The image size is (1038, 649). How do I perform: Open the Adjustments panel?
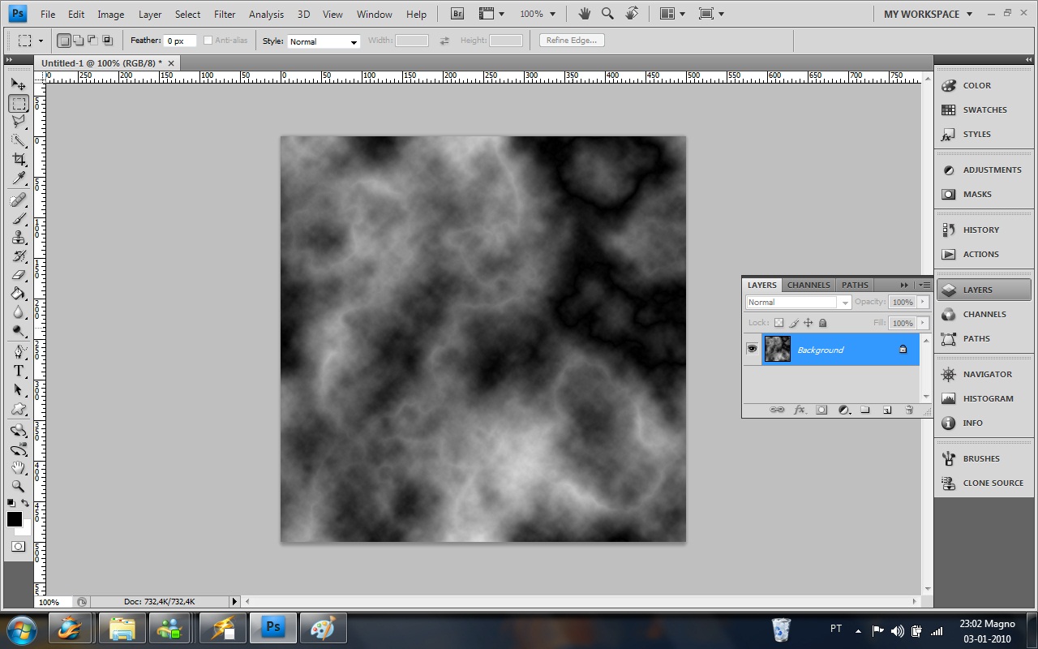(984, 170)
